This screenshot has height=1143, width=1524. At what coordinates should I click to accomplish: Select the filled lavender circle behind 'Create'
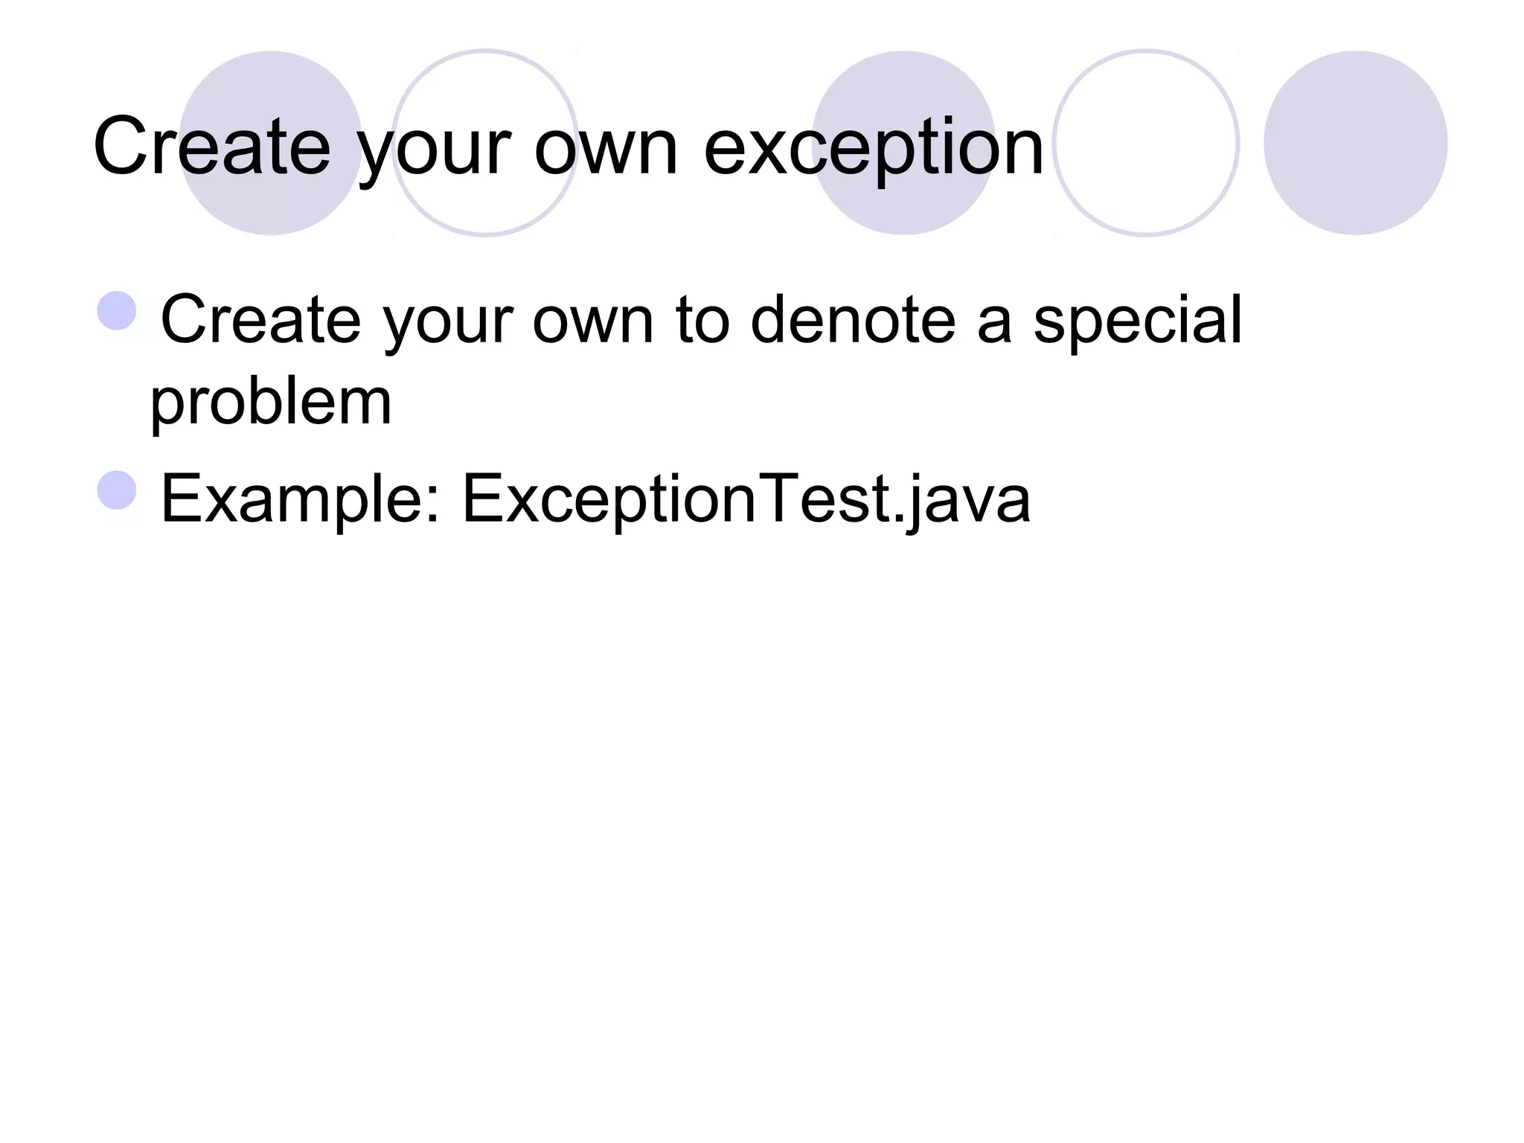pyautogui.click(x=271, y=143)
